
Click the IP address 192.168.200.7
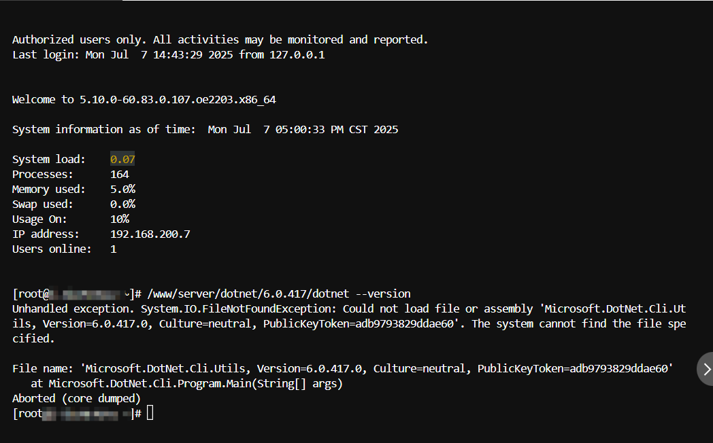click(x=150, y=234)
